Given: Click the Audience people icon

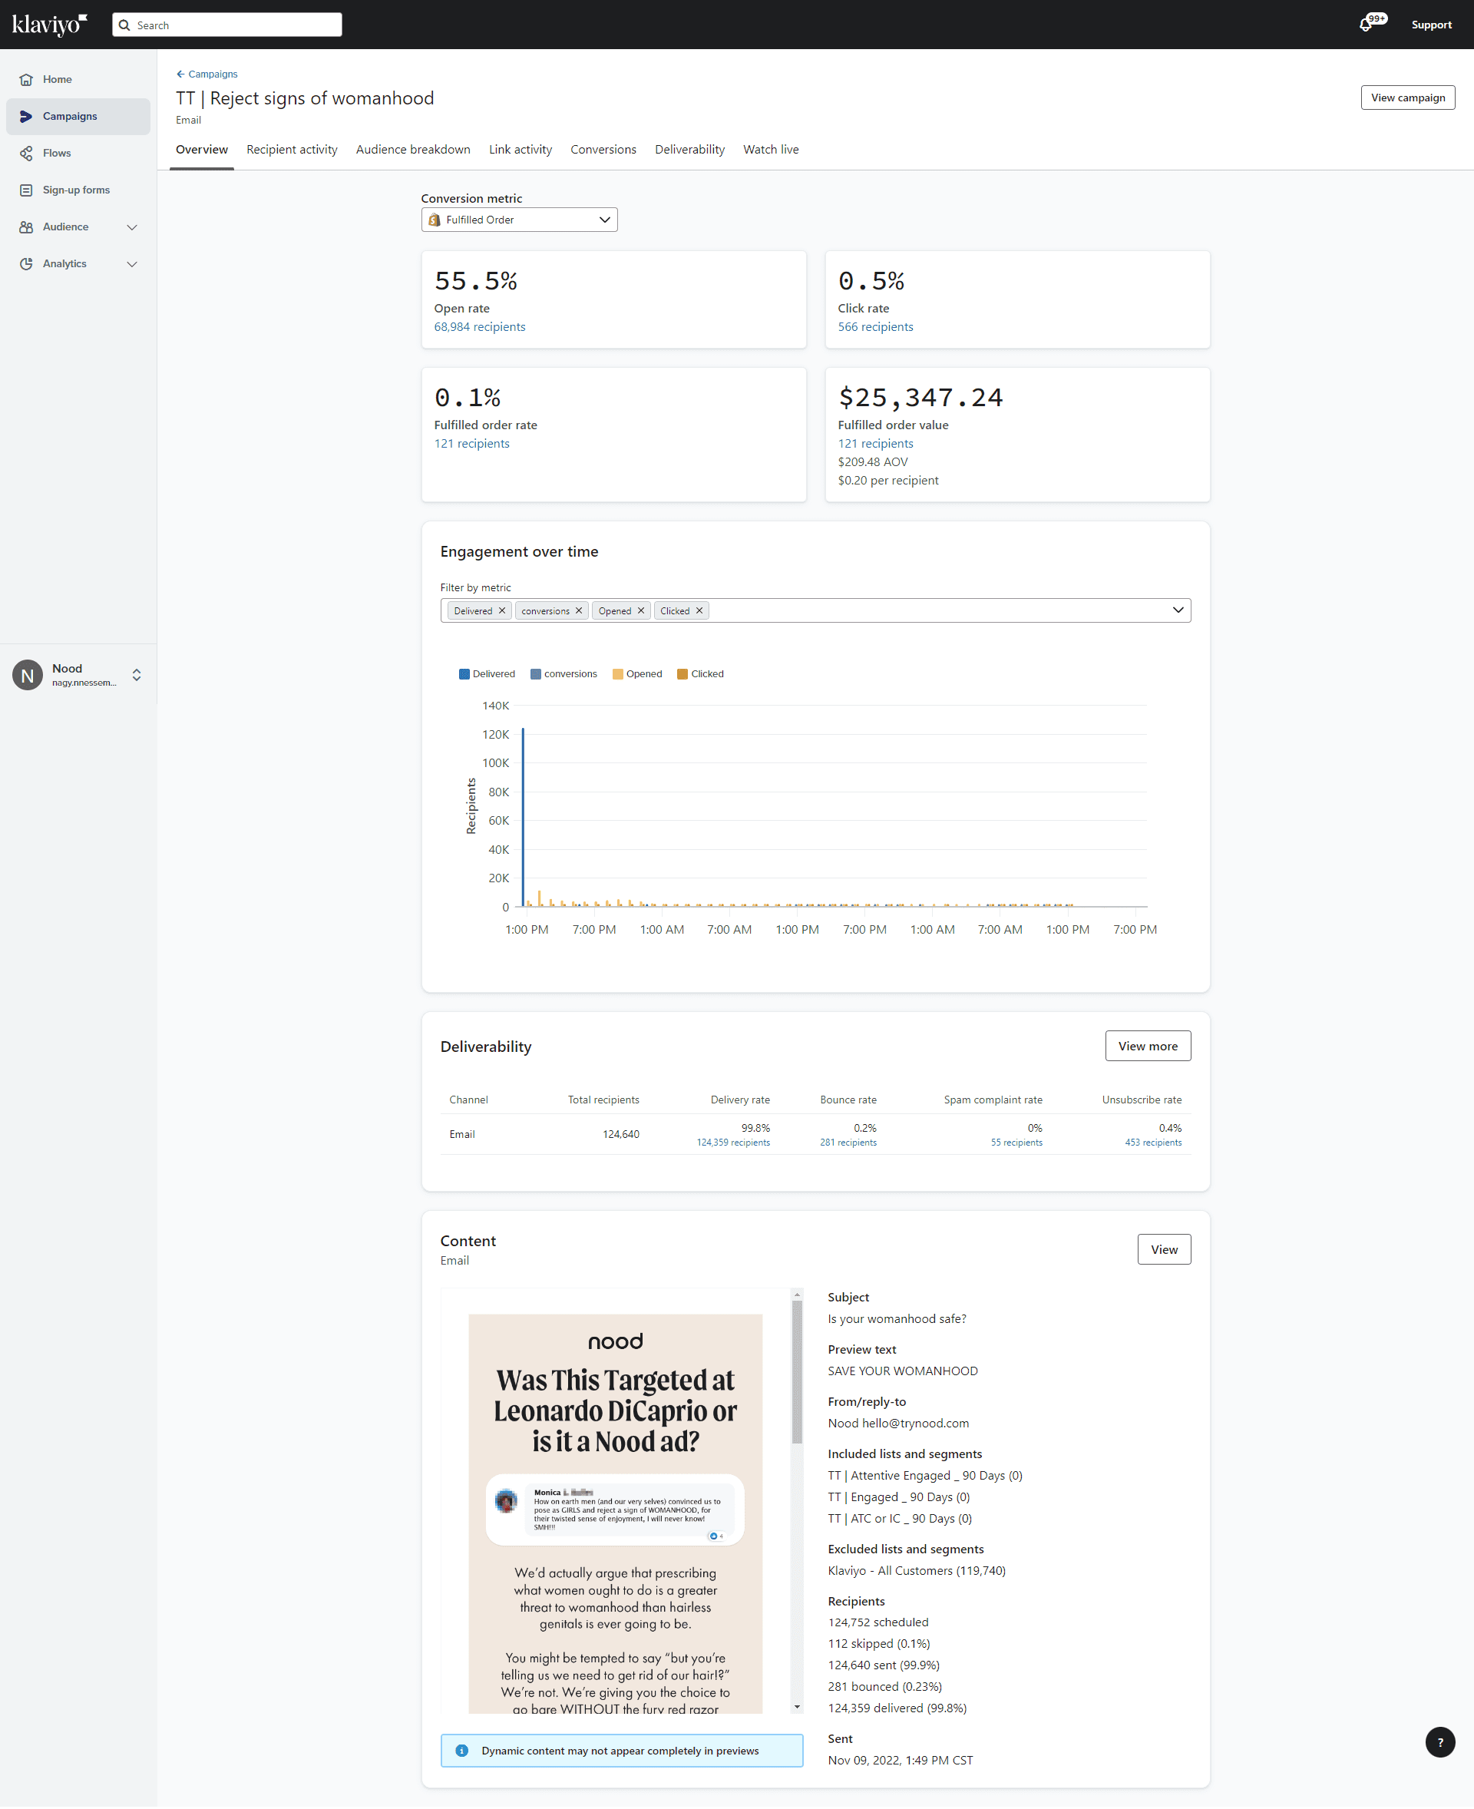Looking at the screenshot, I should 26,227.
